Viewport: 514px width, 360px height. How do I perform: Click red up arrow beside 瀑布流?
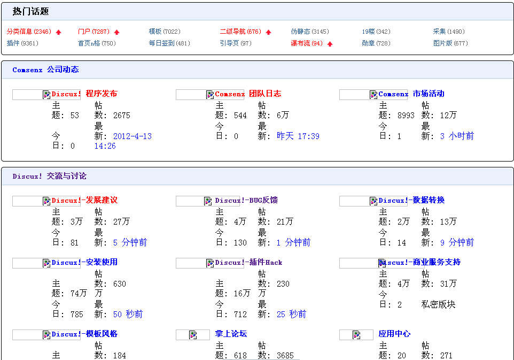point(330,44)
